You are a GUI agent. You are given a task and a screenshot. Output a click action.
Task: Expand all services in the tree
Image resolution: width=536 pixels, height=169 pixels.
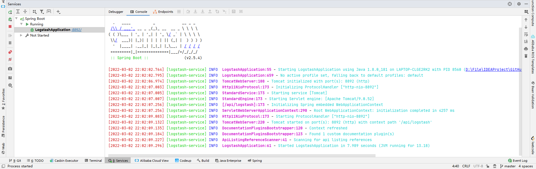[18, 11]
